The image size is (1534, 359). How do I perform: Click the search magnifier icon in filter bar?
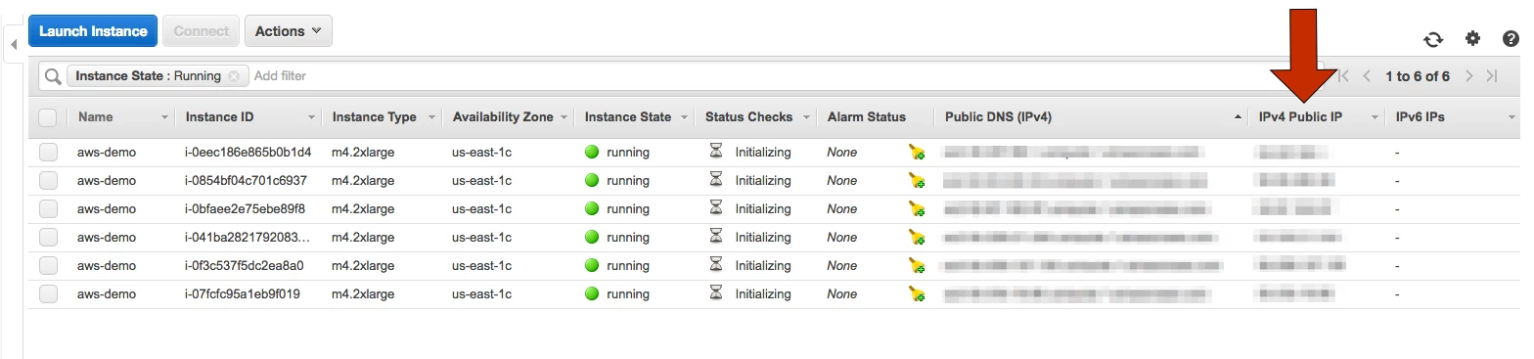tap(53, 75)
